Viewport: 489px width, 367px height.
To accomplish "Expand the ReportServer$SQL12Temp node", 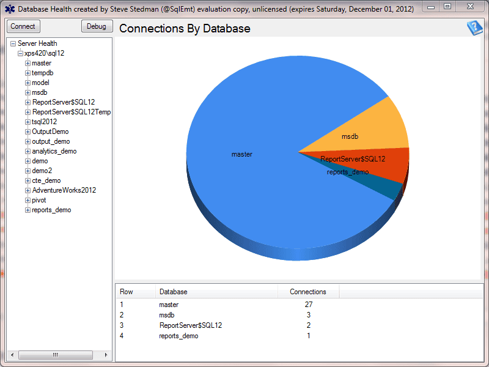I will (x=28, y=112).
